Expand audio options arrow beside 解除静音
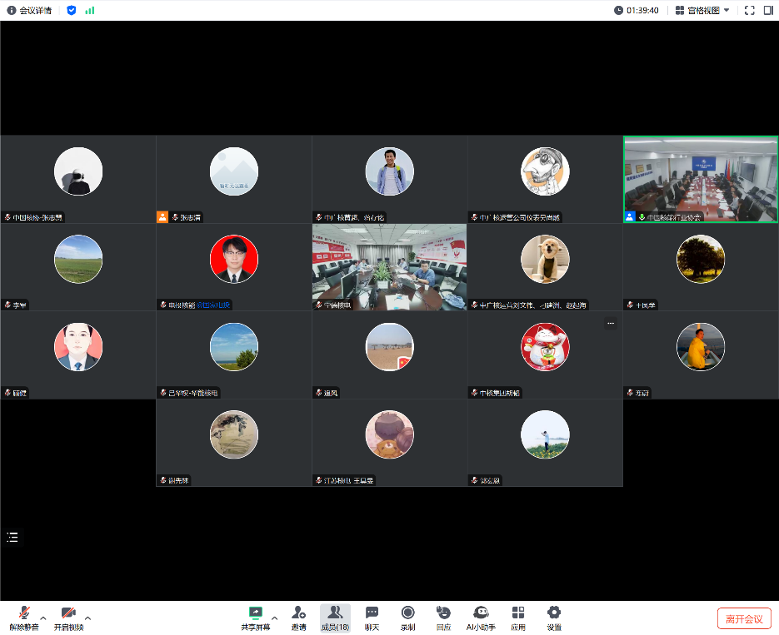 [43, 618]
